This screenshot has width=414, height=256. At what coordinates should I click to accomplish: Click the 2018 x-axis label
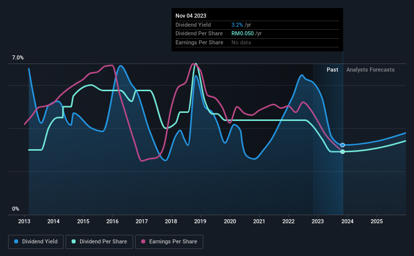click(171, 221)
